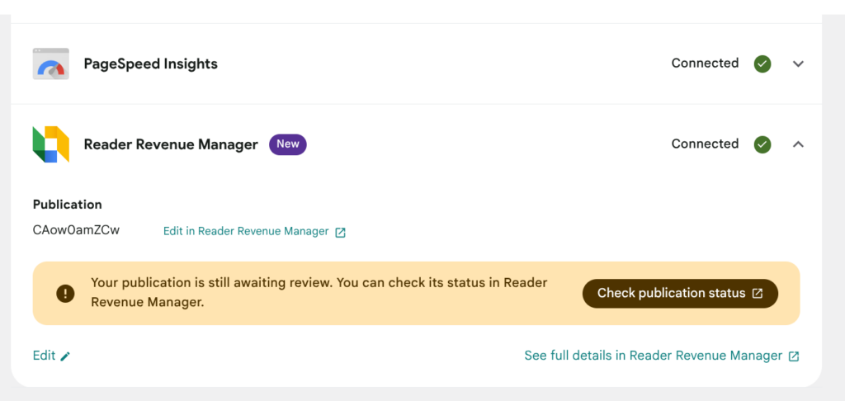Click the PageSpeed Insights gauge icon
This screenshot has width=845, height=401.
50,64
